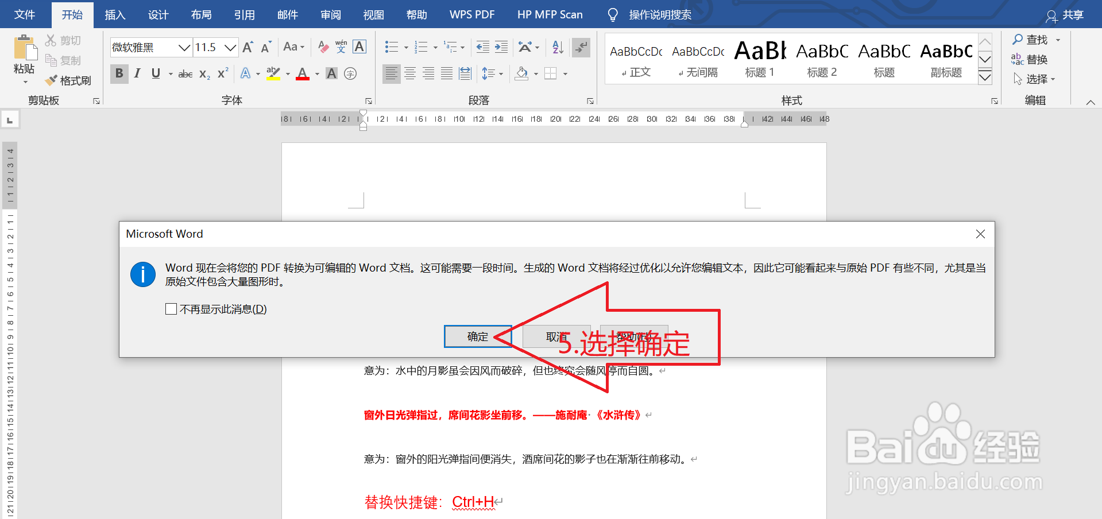
Task: Open the Font dialog launcher
Action: 369,101
